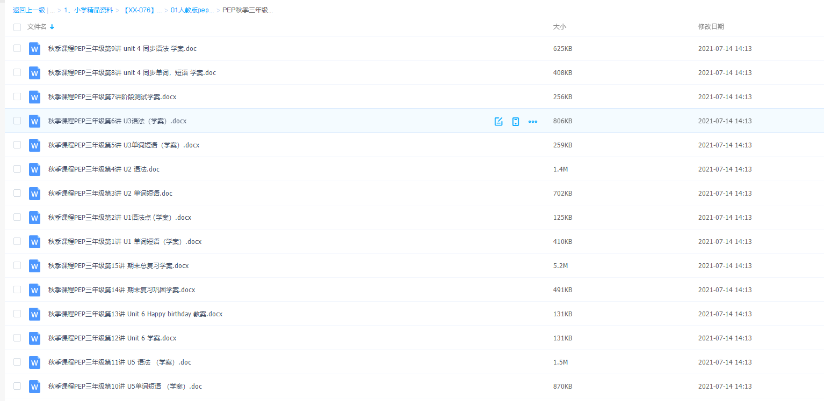Sort the list by 修改日期 column header

pos(711,27)
